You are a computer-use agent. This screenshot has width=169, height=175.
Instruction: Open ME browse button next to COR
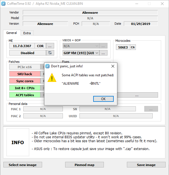pyautogui.click(x=50, y=46)
